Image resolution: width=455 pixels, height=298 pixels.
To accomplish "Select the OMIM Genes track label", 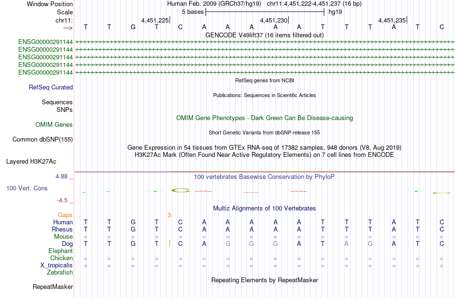I will click(x=54, y=125).
